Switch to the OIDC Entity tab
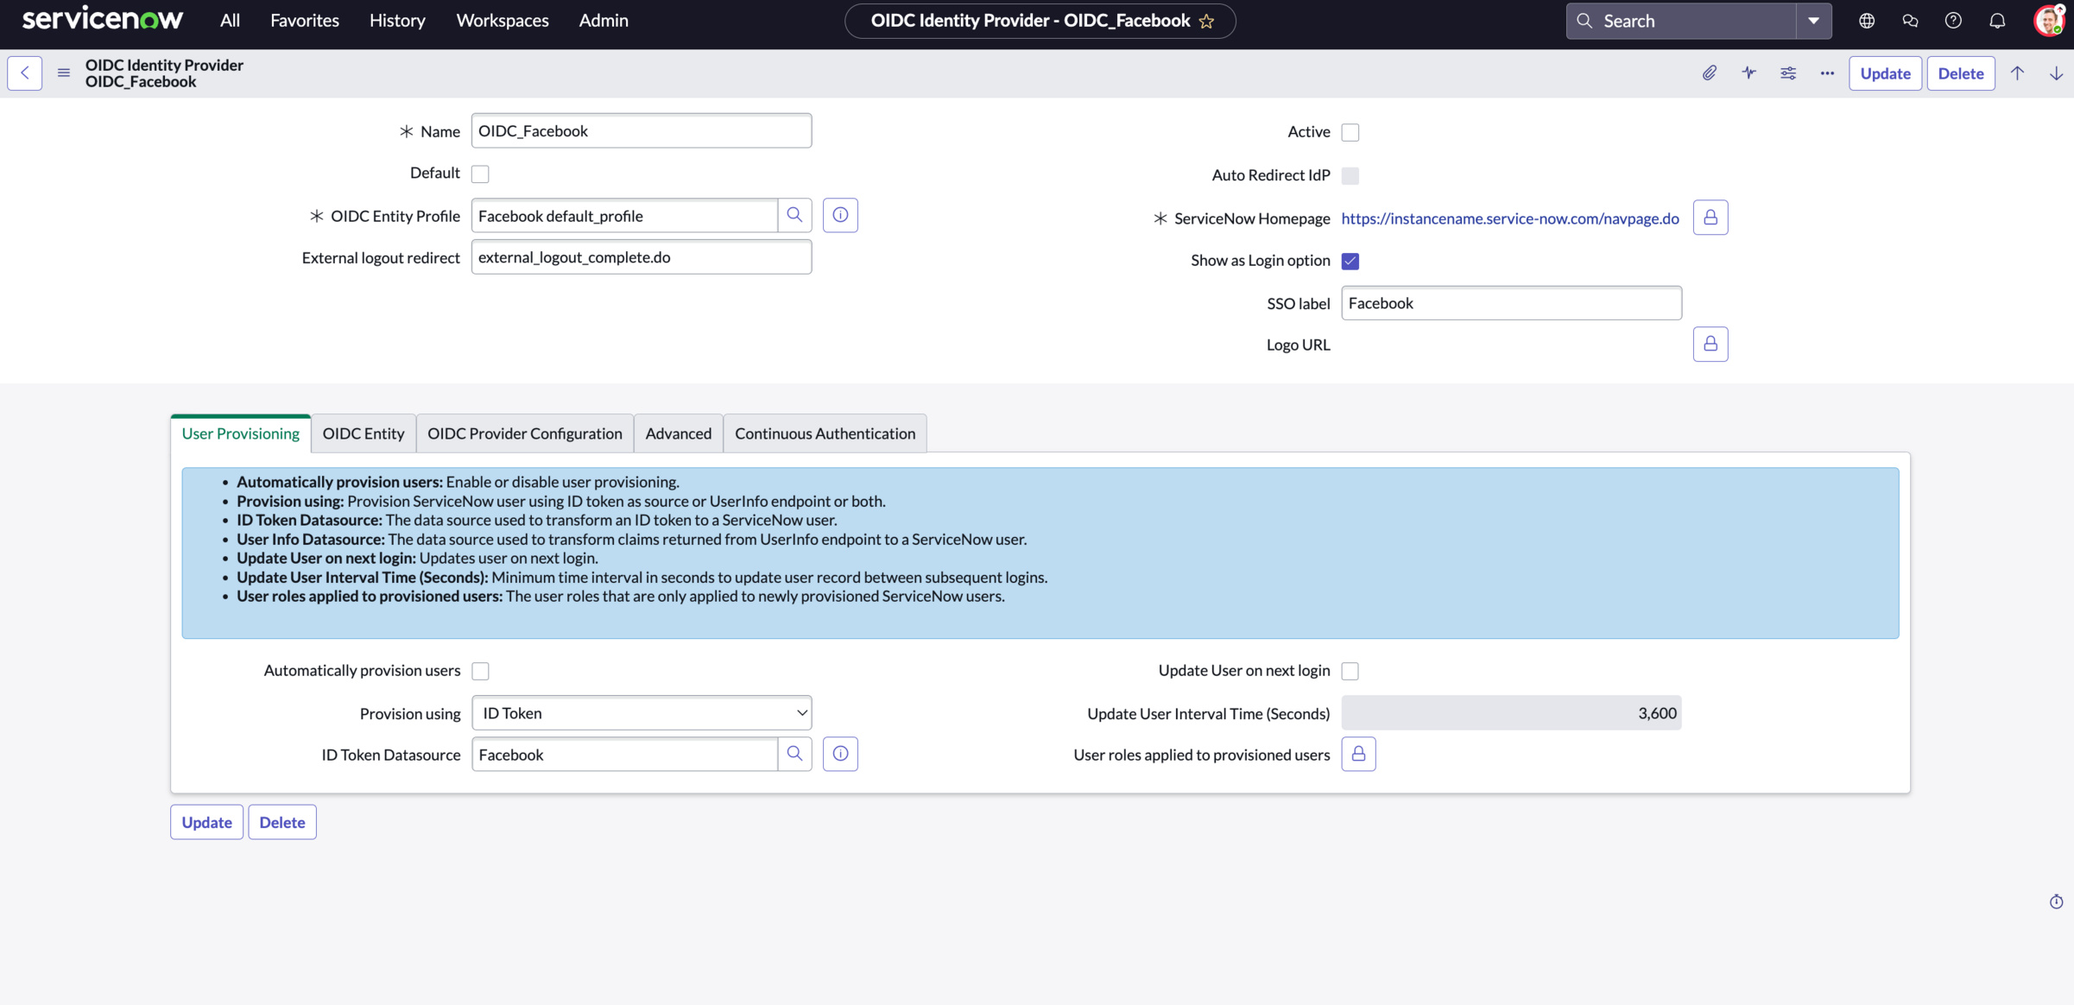The image size is (2074, 1005). tap(364, 433)
